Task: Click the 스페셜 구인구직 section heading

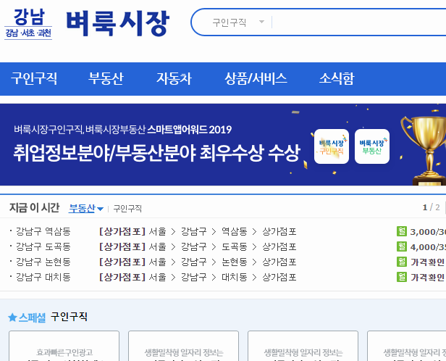Action: pos(48,318)
